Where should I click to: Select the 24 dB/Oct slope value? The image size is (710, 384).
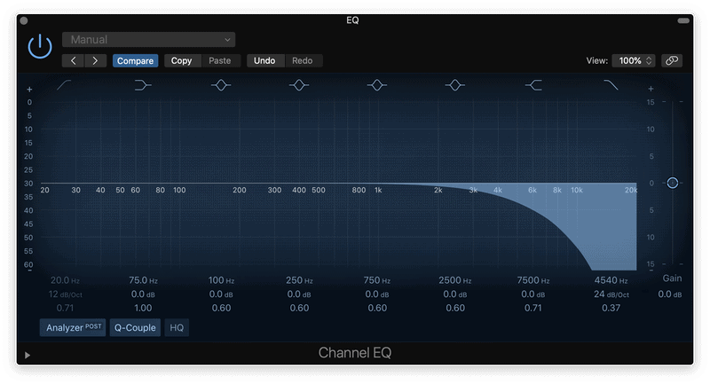click(x=611, y=294)
